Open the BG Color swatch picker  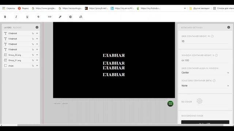coord(199,101)
